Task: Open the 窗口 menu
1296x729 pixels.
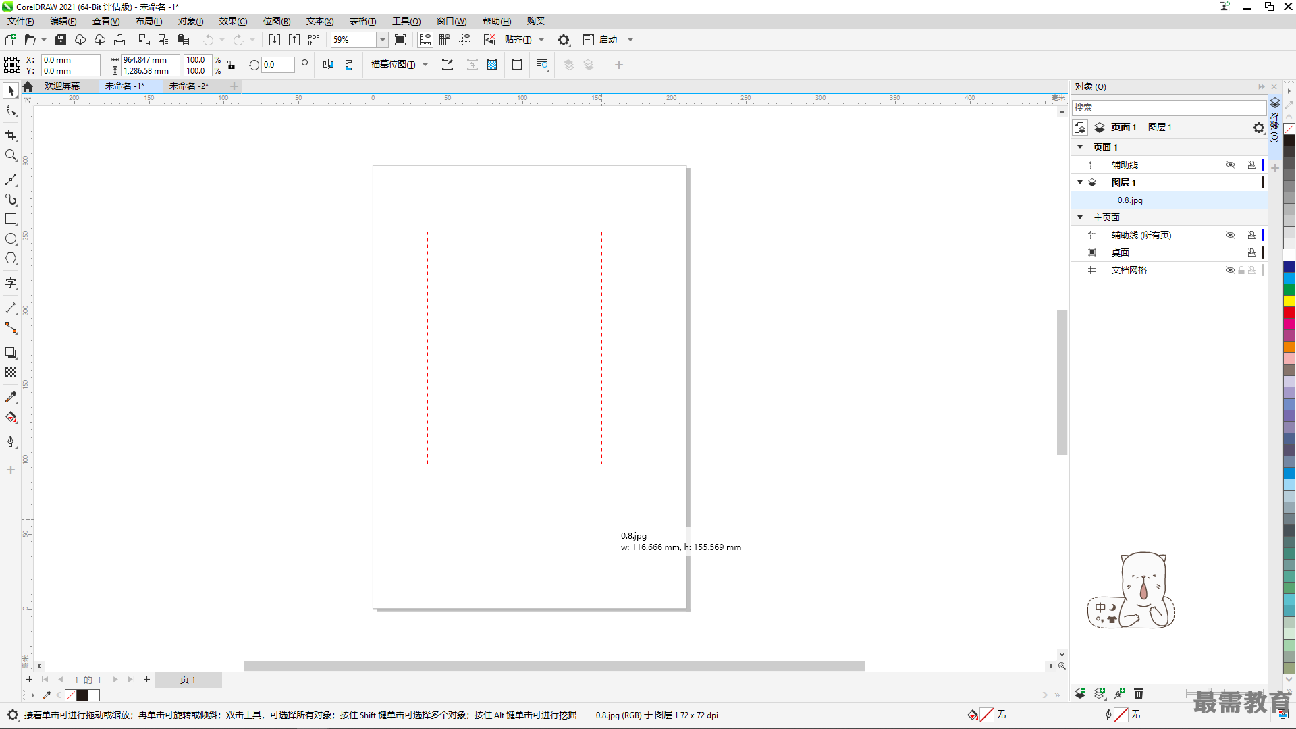Action: (452, 21)
